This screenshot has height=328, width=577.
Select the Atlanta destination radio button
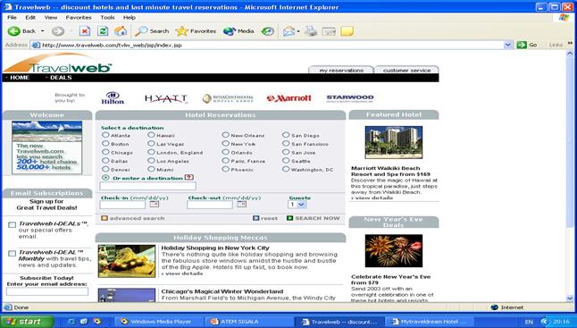pos(105,135)
